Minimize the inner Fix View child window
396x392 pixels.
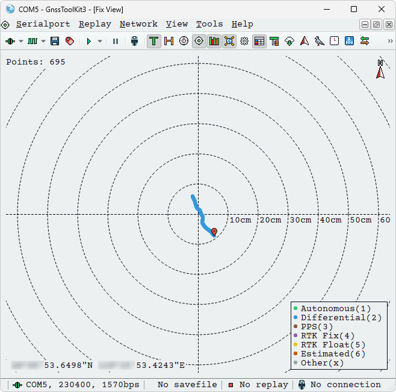pyautogui.click(x=365, y=25)
